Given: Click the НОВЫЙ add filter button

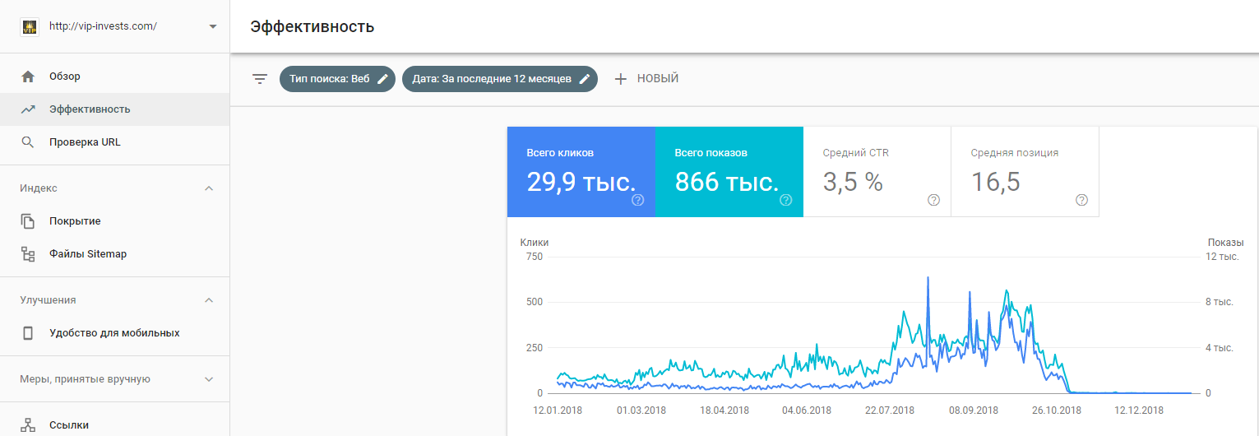Looking at the screenshot, I should click(x=646, y=79).
